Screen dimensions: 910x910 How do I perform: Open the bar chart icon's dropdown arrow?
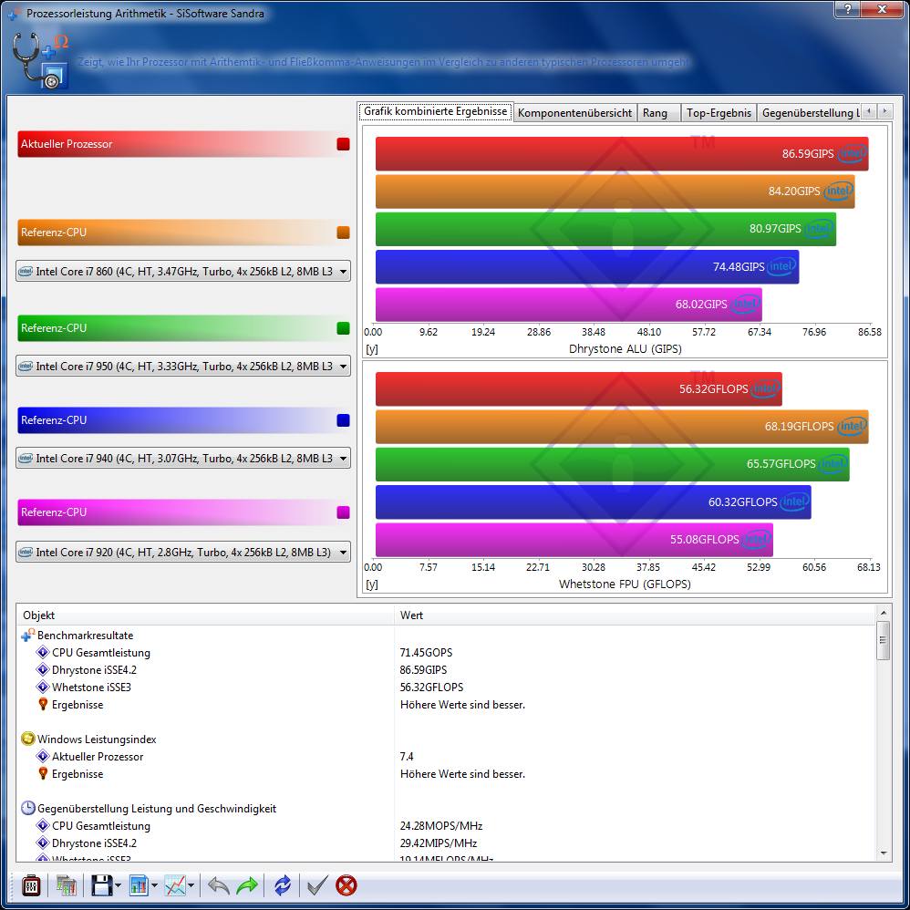click(154, 886)
